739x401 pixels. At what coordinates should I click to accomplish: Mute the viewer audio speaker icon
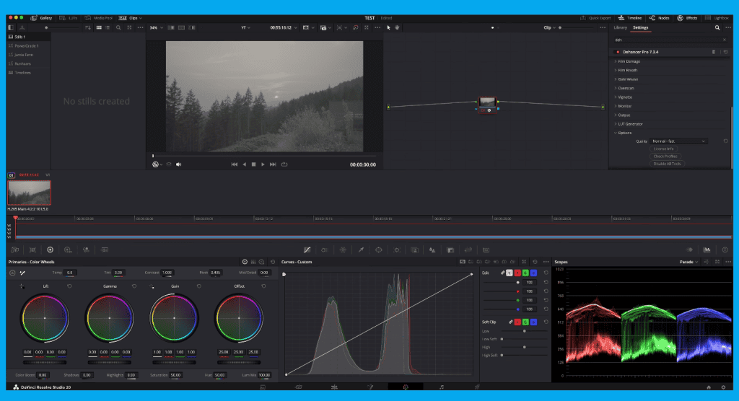click(x=178, y=164)
